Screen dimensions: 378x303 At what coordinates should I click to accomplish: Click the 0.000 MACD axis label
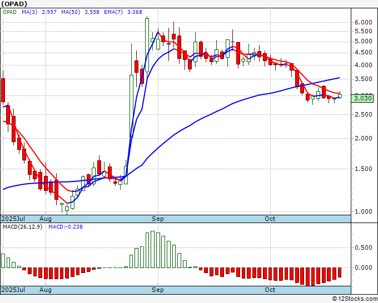pos(364,267)
